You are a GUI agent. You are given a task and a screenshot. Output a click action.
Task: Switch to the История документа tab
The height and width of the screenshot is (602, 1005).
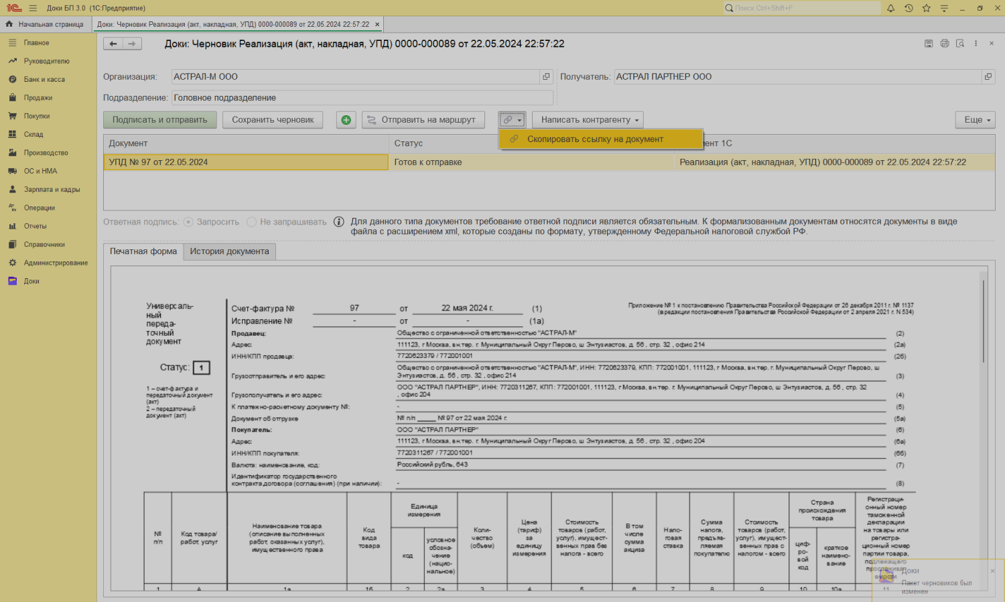229,251
